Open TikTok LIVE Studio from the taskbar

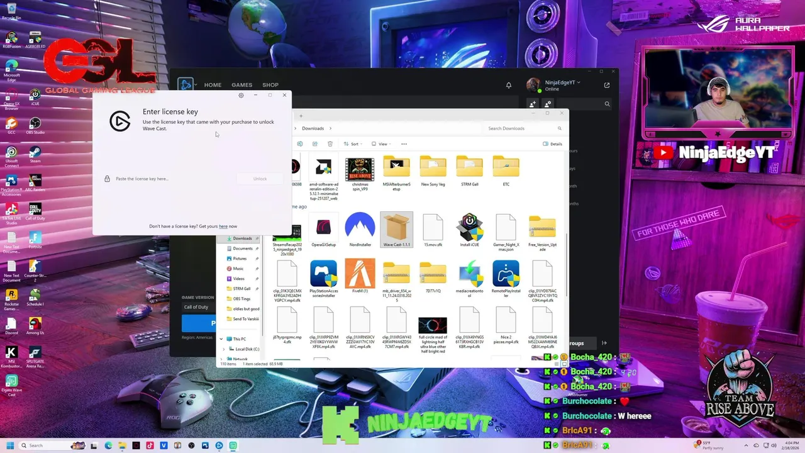coord(150,445)
